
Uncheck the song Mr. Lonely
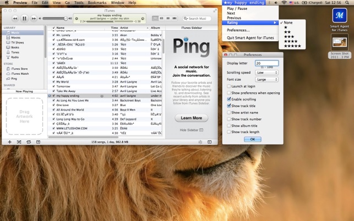click(53, 35)
